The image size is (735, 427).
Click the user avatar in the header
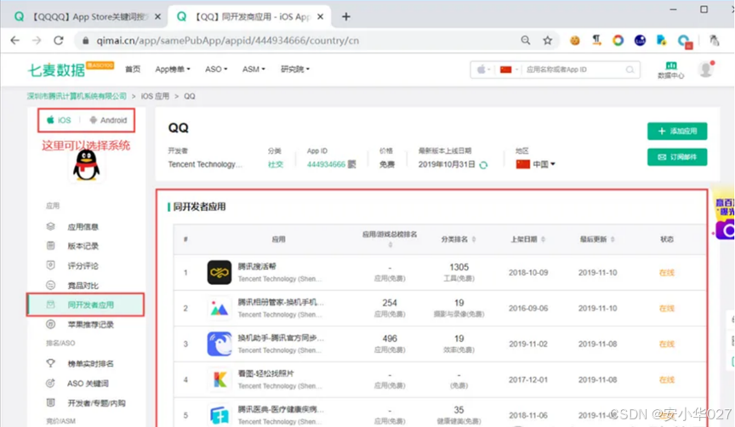[706, 70]
